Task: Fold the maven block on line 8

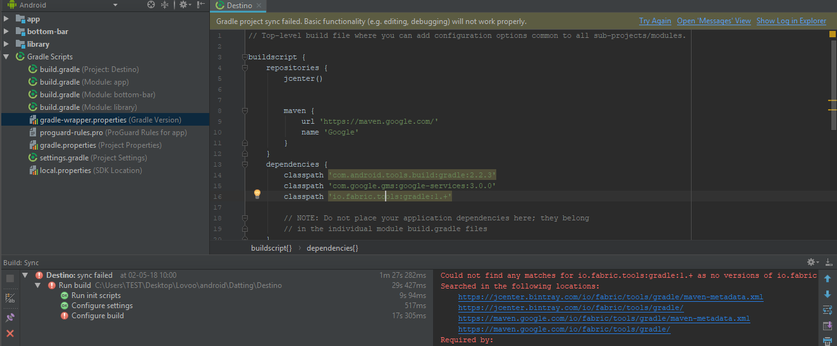Action: click(245, 111)
